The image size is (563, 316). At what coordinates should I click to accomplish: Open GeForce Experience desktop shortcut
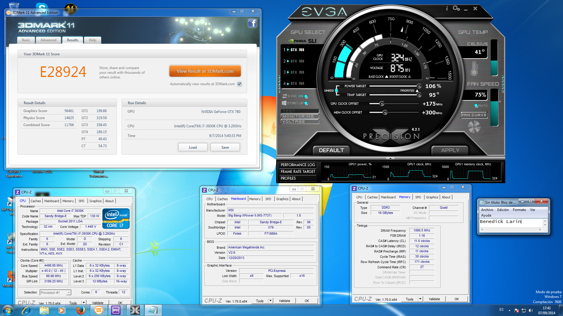14,174
